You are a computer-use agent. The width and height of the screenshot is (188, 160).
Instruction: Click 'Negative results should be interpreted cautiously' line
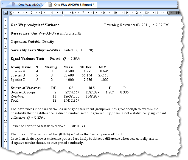[x=47, y=143]
